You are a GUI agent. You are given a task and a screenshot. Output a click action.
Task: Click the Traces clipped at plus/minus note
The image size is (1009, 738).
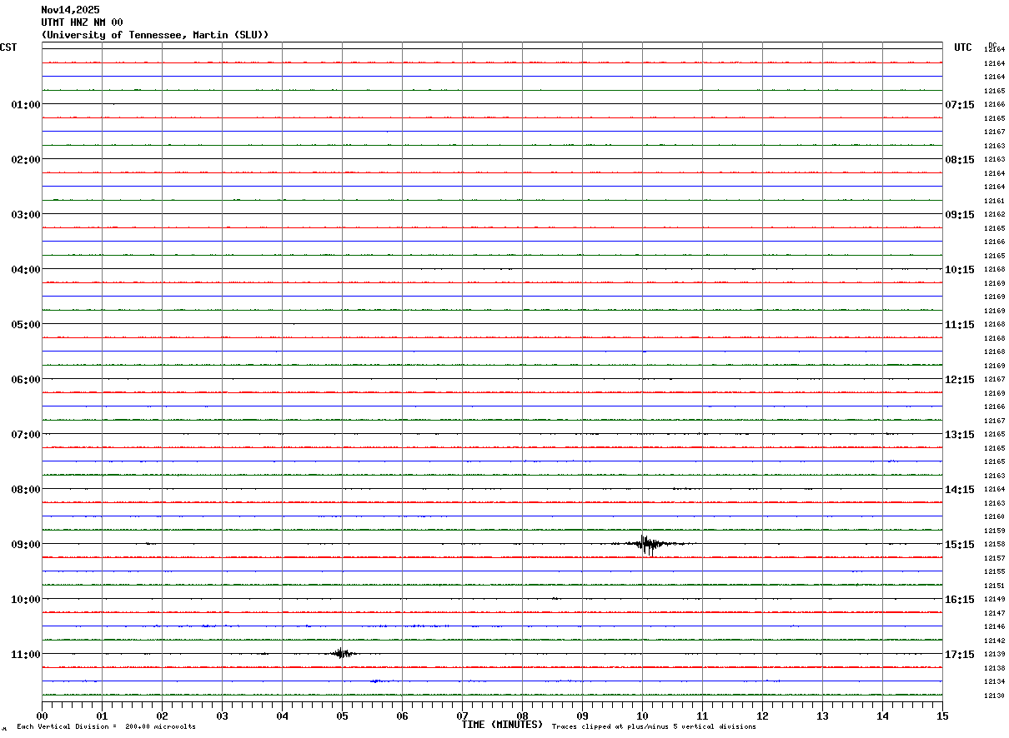[x=654, y=726]
